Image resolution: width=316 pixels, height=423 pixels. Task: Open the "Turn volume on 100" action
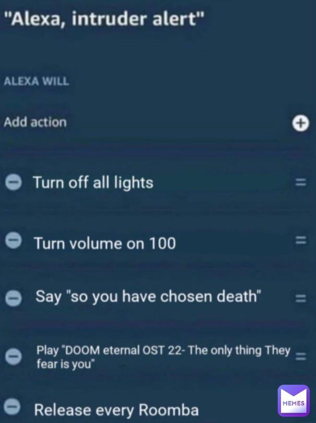(x=105, y=243)
